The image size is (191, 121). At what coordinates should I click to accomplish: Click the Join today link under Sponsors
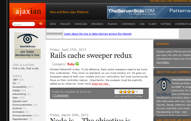[163, 62]
